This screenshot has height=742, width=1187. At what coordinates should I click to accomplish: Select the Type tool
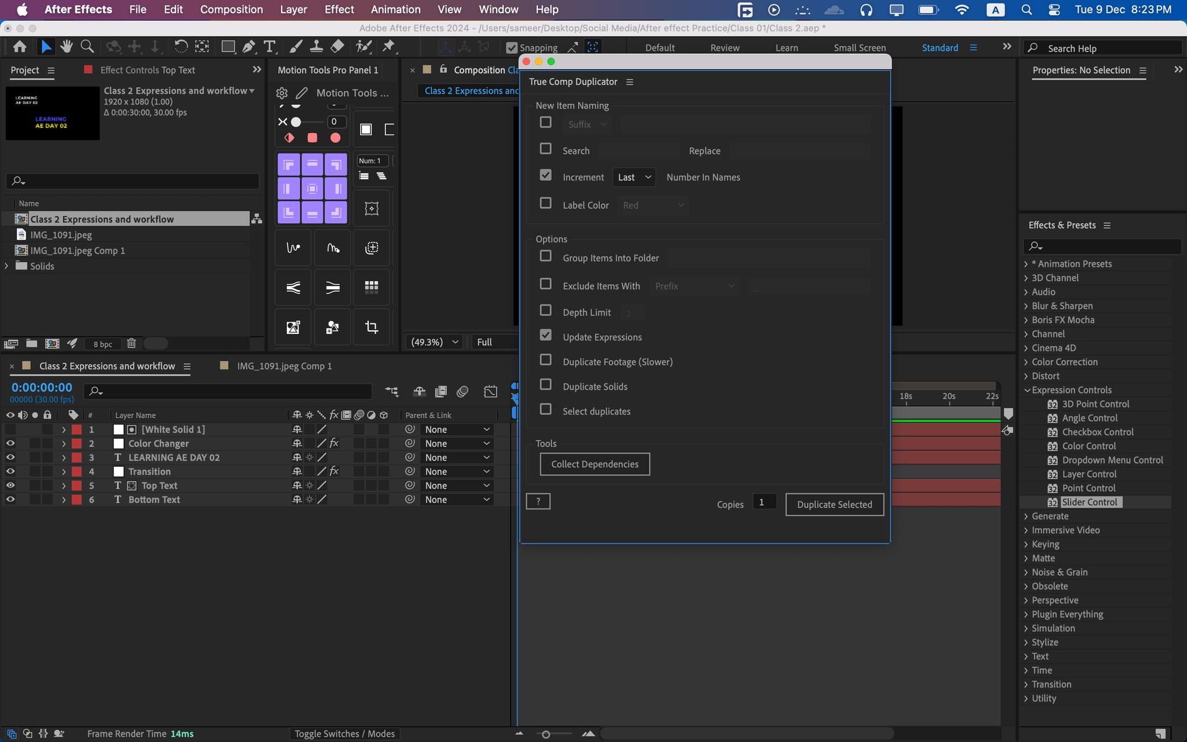coord(270,47)
